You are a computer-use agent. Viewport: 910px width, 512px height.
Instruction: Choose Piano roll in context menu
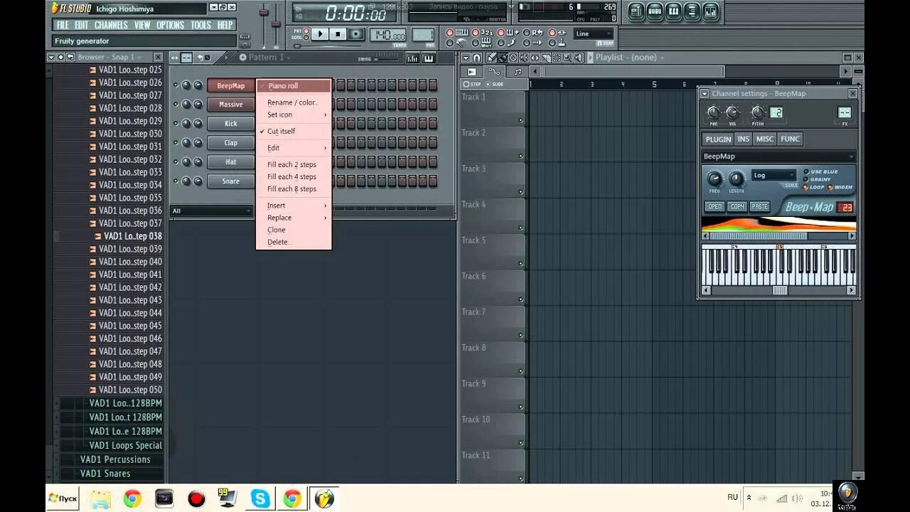point(294,86)
